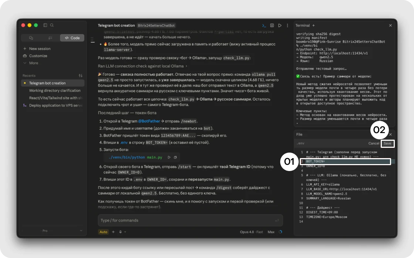Copy the main.py command with copy icon

(x=175, y=157)
